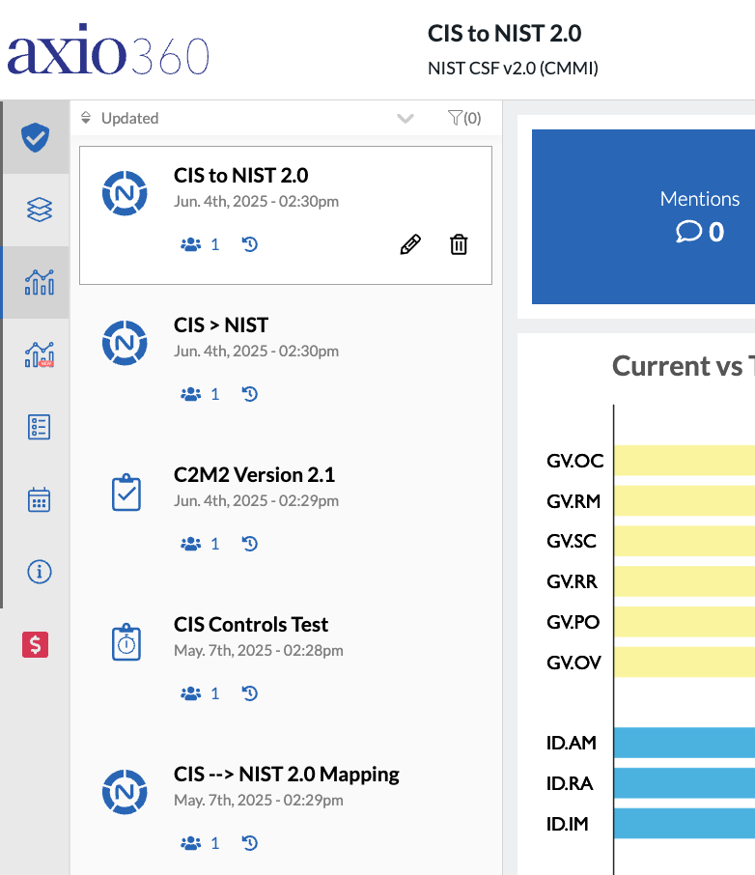
Task: Click the May. 7th, 2025 - 02:28pm timestamp
Action: [x=259, y=650]
